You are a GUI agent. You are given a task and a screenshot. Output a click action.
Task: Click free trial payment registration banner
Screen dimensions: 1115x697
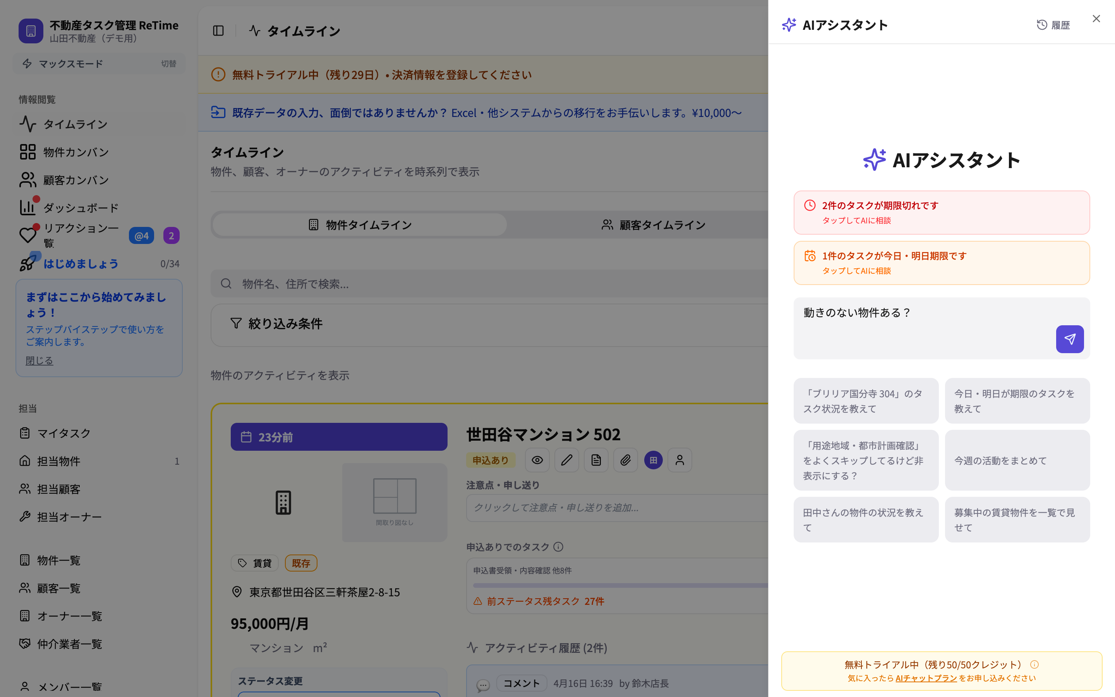(x=483, y=75)
